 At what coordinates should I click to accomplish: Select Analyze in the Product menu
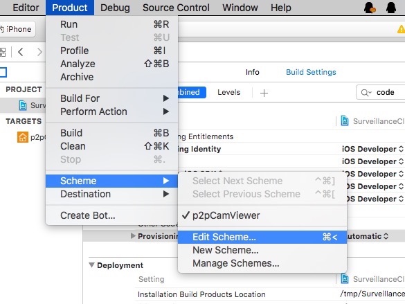(112, 64)
